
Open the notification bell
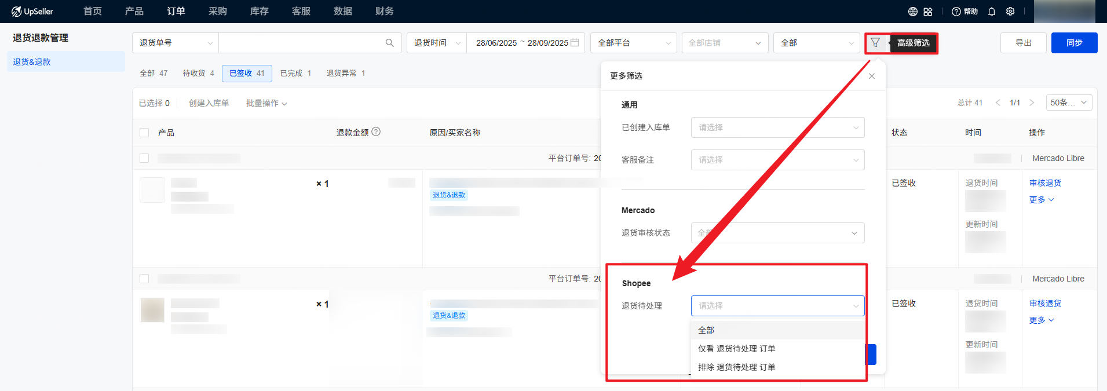pyautogui.click(x=992, y=12)
